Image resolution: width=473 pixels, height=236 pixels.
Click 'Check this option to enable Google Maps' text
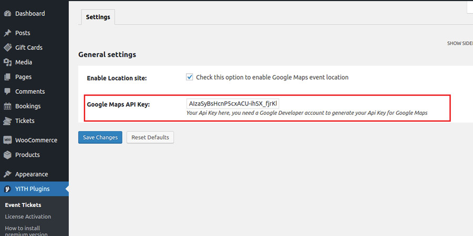coord(272,78)
